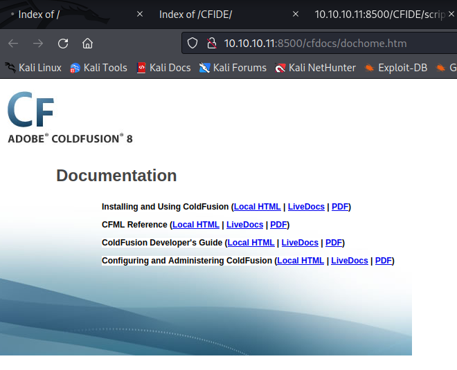Open PDF for CFML Reference
Image resolution: width=457 pixels, height=370 pixels.
(x=278, y=225)
